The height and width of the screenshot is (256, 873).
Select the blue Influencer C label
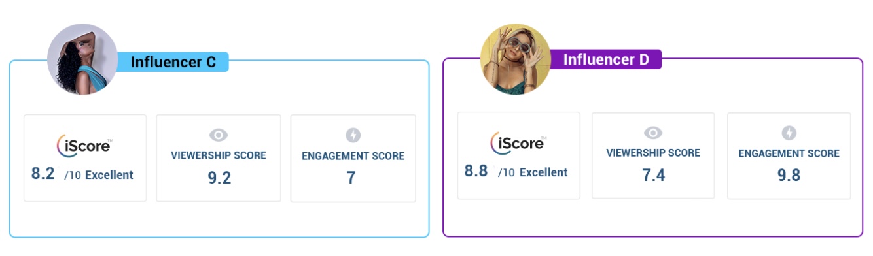coord(173,62)
